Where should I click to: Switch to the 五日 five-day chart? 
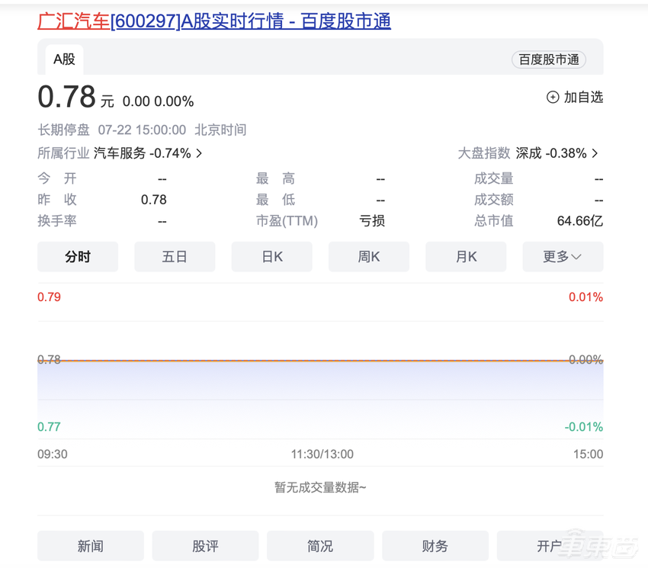pyautogui.click(x=175, y=257)
